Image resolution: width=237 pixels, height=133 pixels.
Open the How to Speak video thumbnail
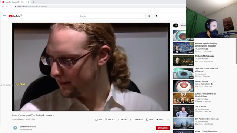click(184, 111)
